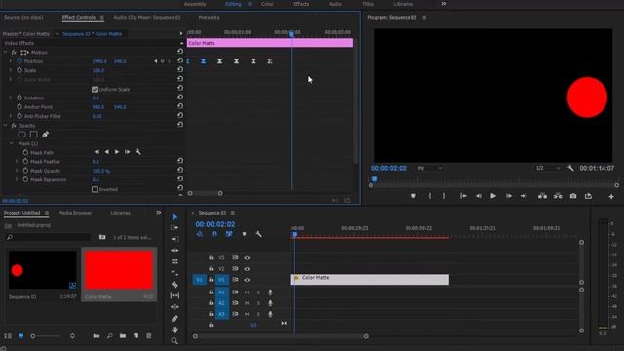Switch to the Effects workspace
The height and width of the screenshot is (351, 624).
click(301, 4)
